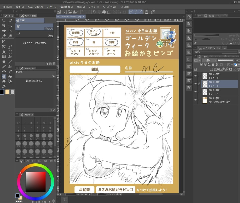The width and height of the screenshot is (240, 203).
Task: Switch to the 302240150858579803.jpg canvas tab
Action: pos(69,16)
